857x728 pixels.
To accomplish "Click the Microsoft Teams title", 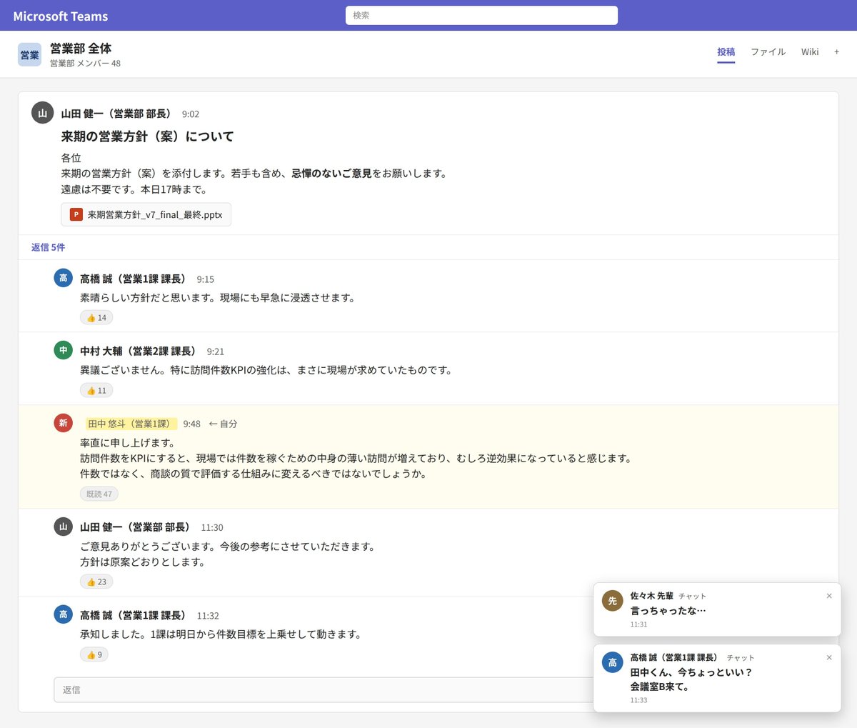I will pyautogui.click(x=61, y=16).
